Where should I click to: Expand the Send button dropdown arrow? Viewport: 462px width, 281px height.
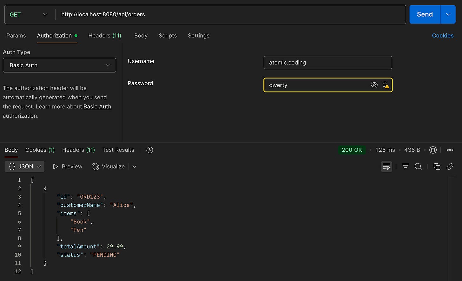pyautogui.click(x=448, y=15)
